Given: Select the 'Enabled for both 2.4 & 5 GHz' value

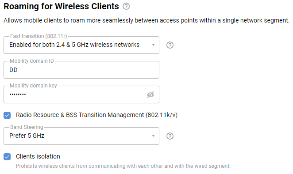Looking at the screenshot, I should click(74, 45).
